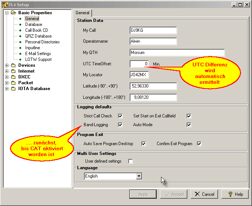Click the Packet folder icon

[x=14, y=83]
